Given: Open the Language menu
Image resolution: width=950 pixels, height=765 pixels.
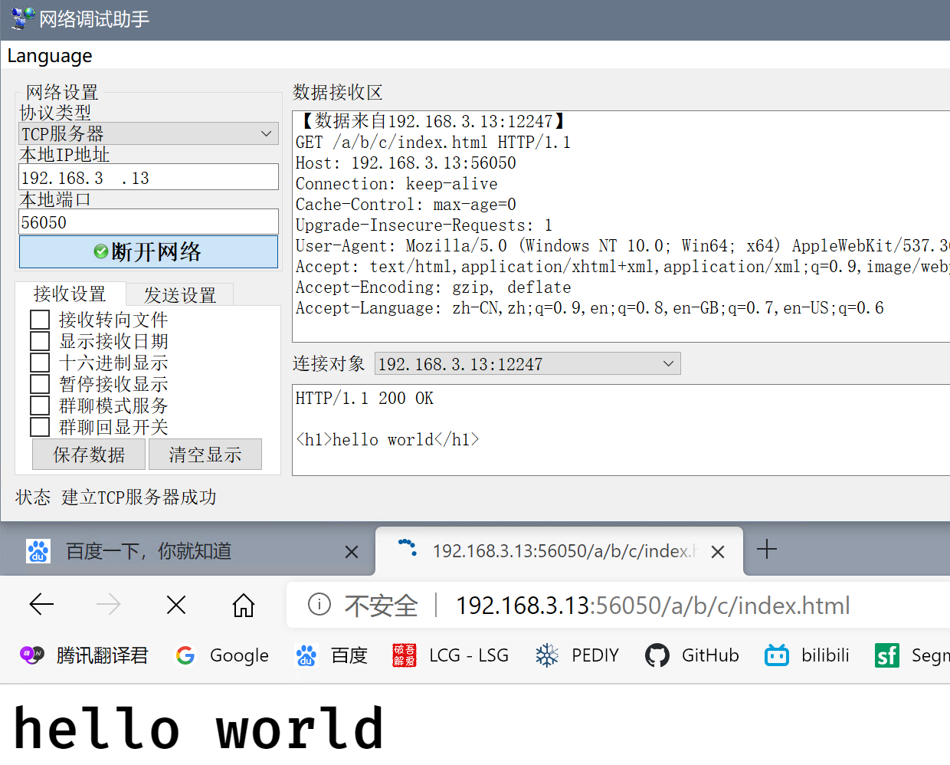Looking at the screenshot, I should pos(50,56).
